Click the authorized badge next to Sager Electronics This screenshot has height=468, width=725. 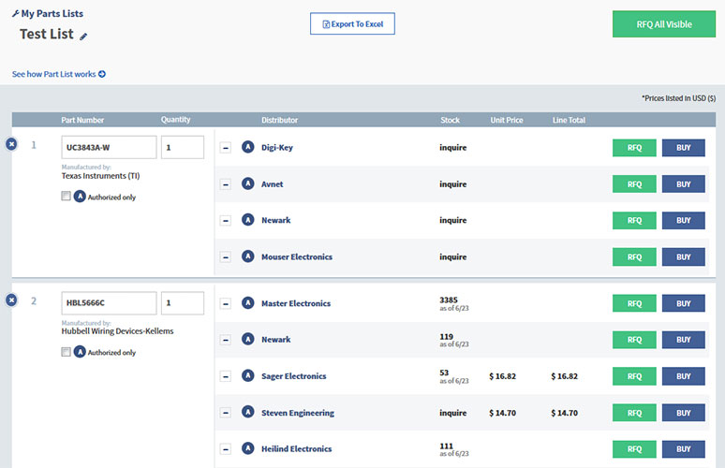(248, 376)
